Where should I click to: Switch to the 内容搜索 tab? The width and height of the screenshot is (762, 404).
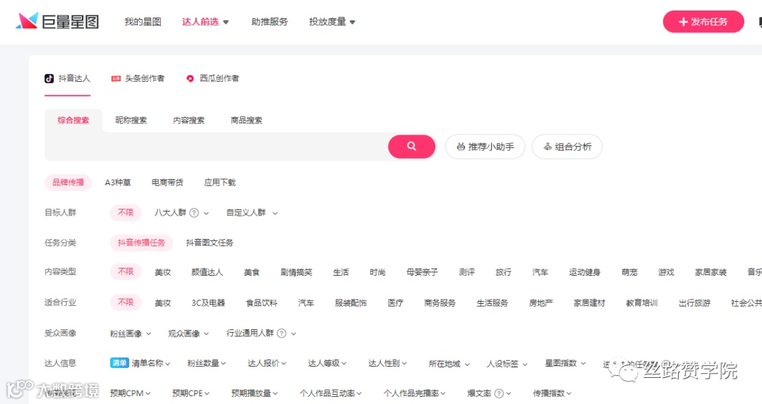[x=189, y=121]
